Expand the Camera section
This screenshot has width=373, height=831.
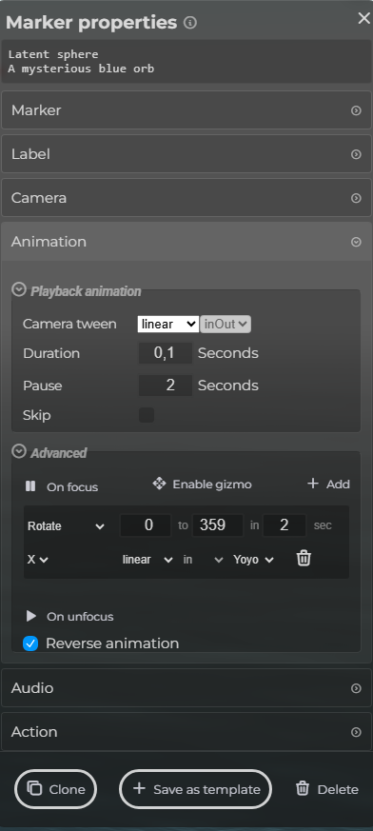point(186,198)
